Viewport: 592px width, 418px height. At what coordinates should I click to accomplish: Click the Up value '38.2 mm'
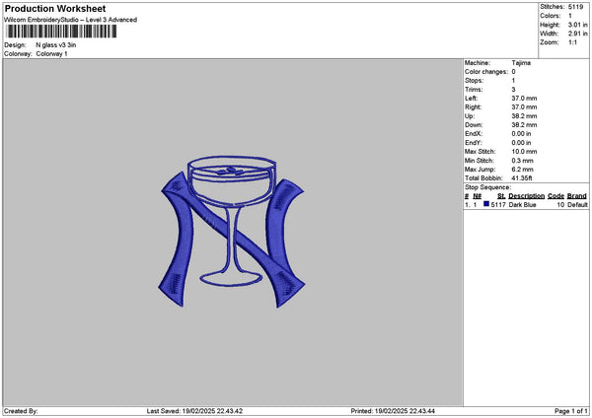click(524, 116)
